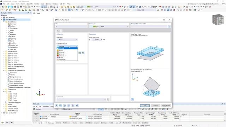Open the Calculate menu
226x127 pixels.
point(30,4)
